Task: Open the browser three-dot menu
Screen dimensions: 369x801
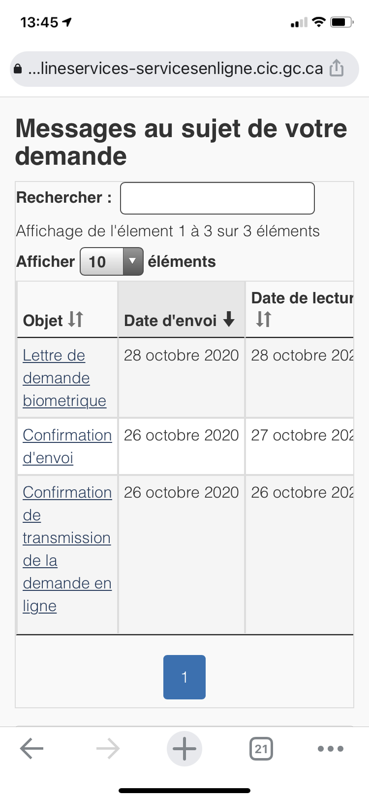Action: point(331,749)
